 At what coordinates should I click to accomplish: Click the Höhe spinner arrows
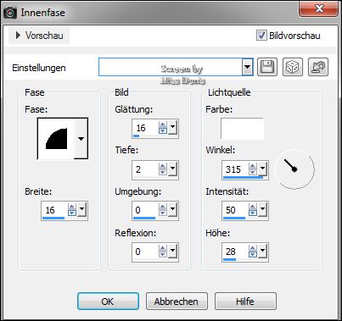pos(253,251)
